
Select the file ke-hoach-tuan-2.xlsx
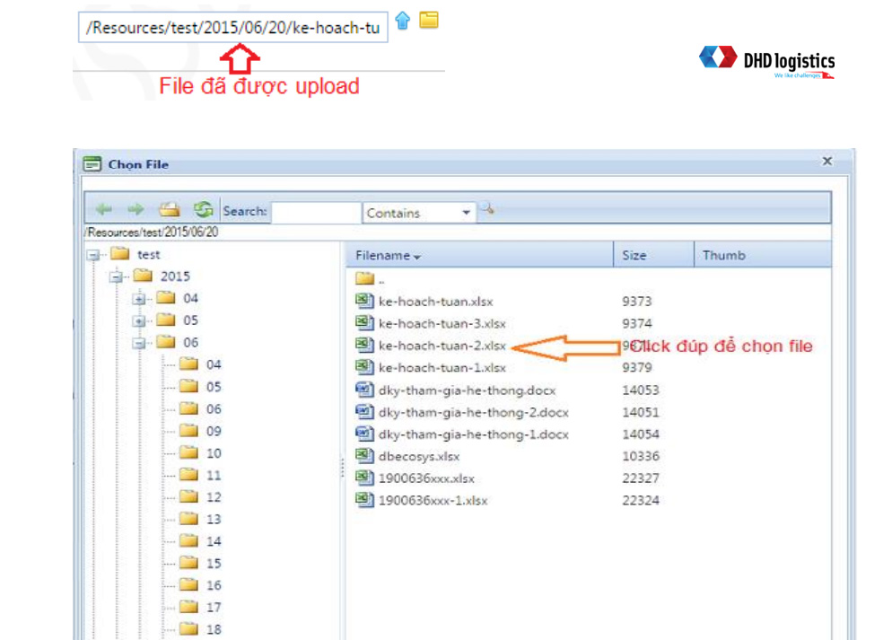pos(440,345)
